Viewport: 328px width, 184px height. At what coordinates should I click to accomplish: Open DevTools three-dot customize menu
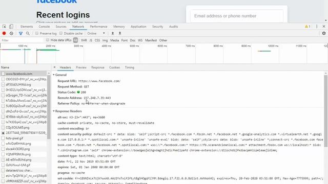tap(317, 27)
